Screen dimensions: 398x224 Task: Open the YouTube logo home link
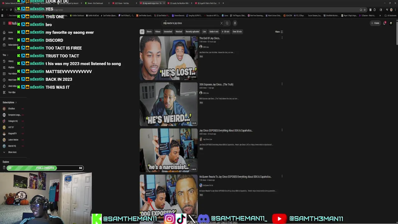tap(12, 23)
